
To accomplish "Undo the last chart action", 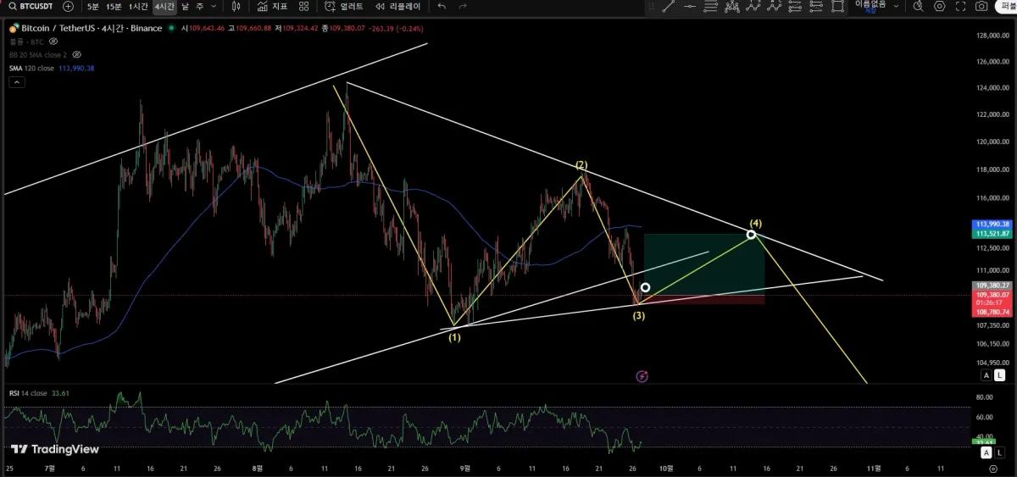I will [442, 6].
